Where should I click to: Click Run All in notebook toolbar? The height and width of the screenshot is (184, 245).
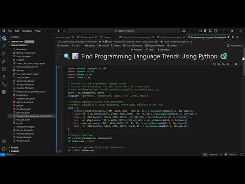coord(104,45)
